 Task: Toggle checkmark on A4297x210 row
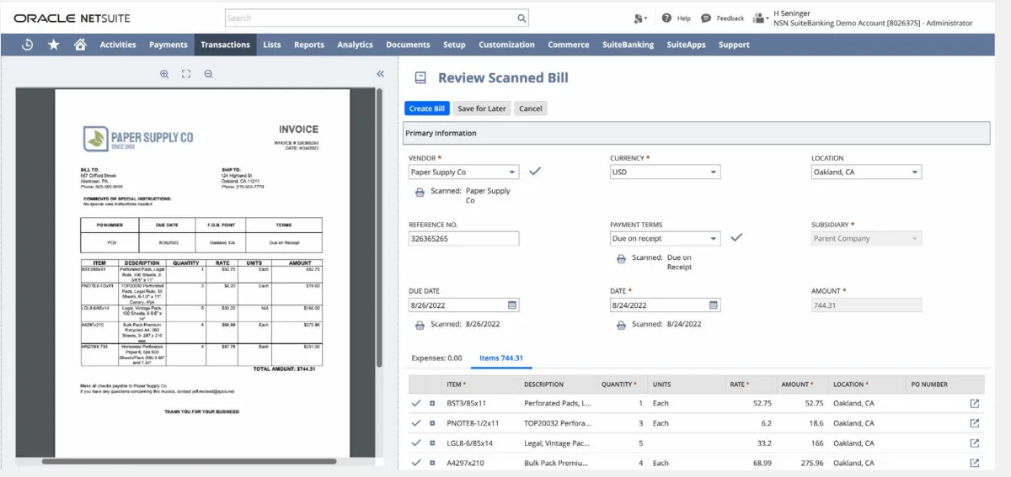coord(416,463)
